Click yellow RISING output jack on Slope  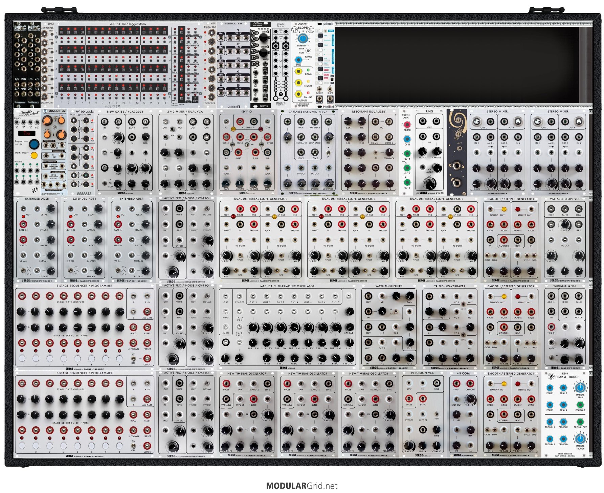[x=298, y=71]
